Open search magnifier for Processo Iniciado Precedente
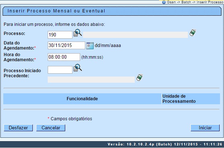Screen dimensions: 224x148 [x=78, y=68]
